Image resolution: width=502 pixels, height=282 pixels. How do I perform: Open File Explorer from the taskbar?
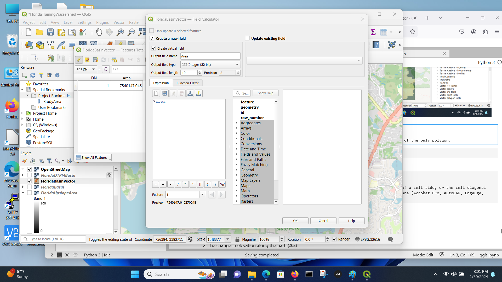click(x=252, y=274)
